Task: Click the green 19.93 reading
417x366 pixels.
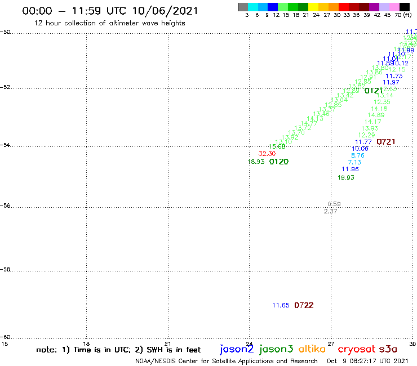Action: pyautogui.click(x=346, y=177)
